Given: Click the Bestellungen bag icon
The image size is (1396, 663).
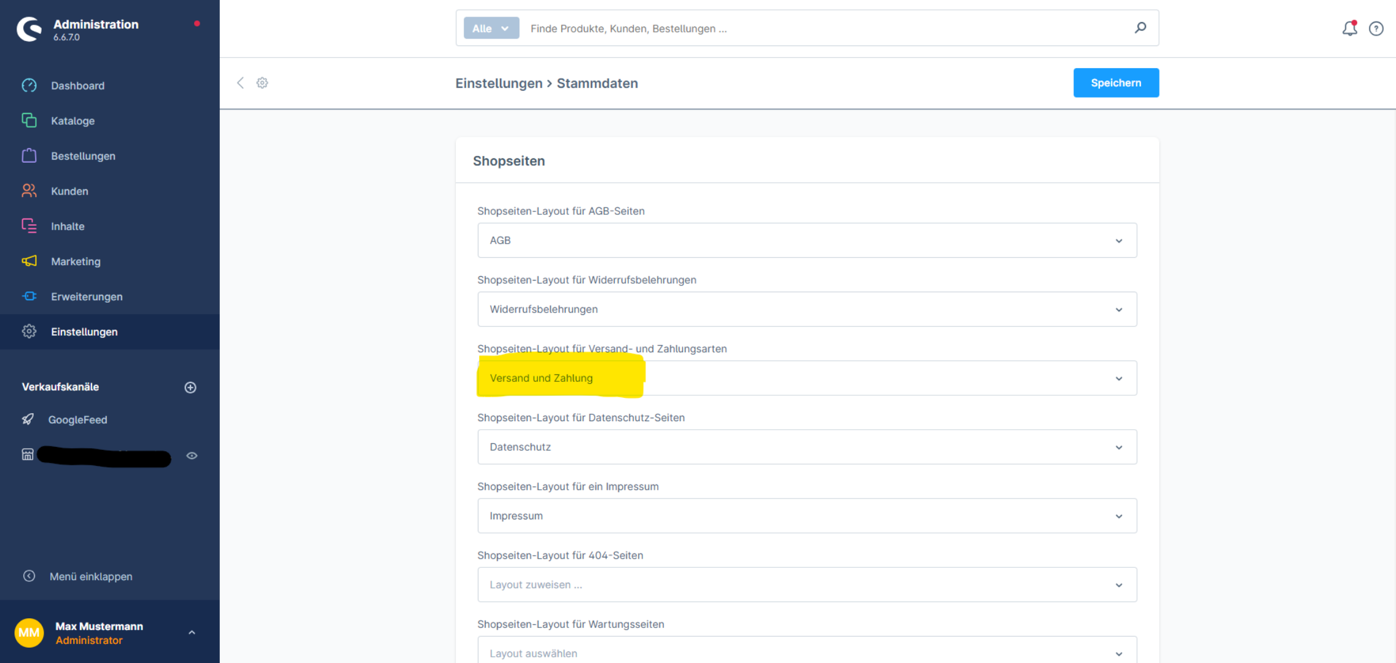Looking at the screenshot, I should (x=29, y=155).
